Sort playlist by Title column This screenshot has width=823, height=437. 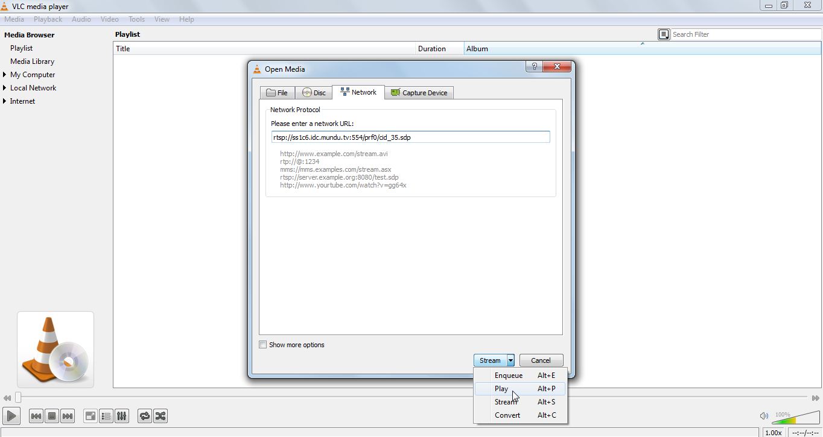[264, 49]
